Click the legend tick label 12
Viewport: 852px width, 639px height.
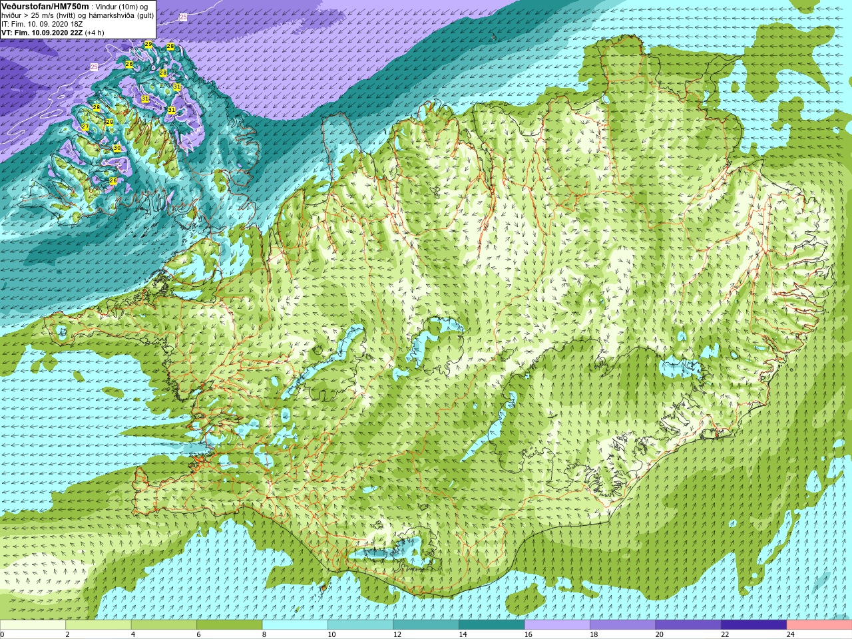tap(397, 634)
